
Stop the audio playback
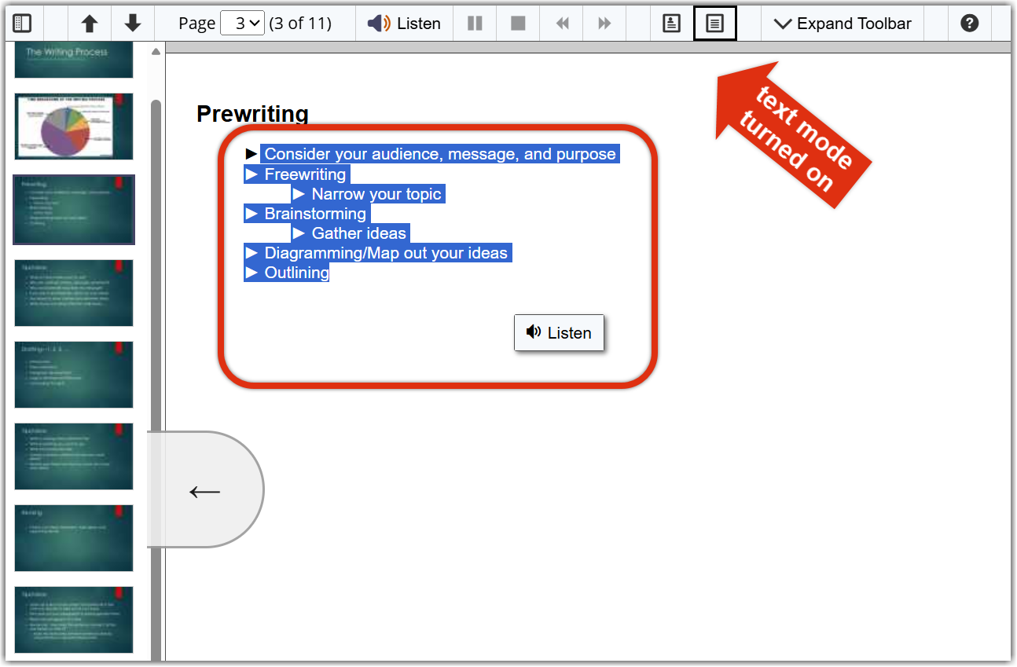[x=518, y=24]
